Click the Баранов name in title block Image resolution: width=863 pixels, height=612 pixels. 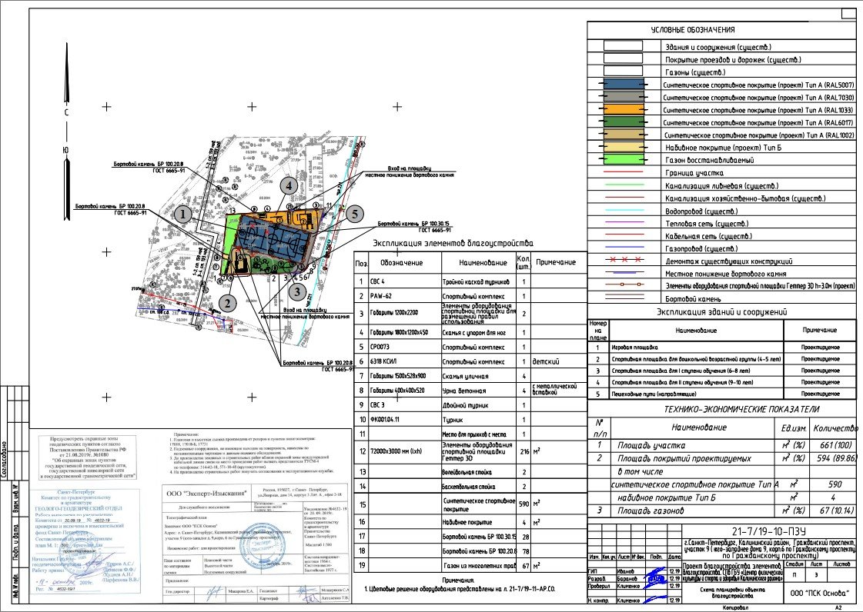point(627,579)
